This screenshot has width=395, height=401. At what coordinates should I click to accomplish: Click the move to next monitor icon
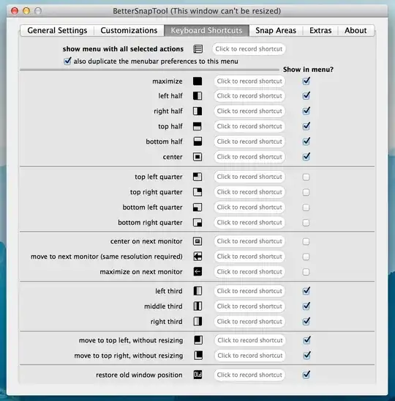197,257
